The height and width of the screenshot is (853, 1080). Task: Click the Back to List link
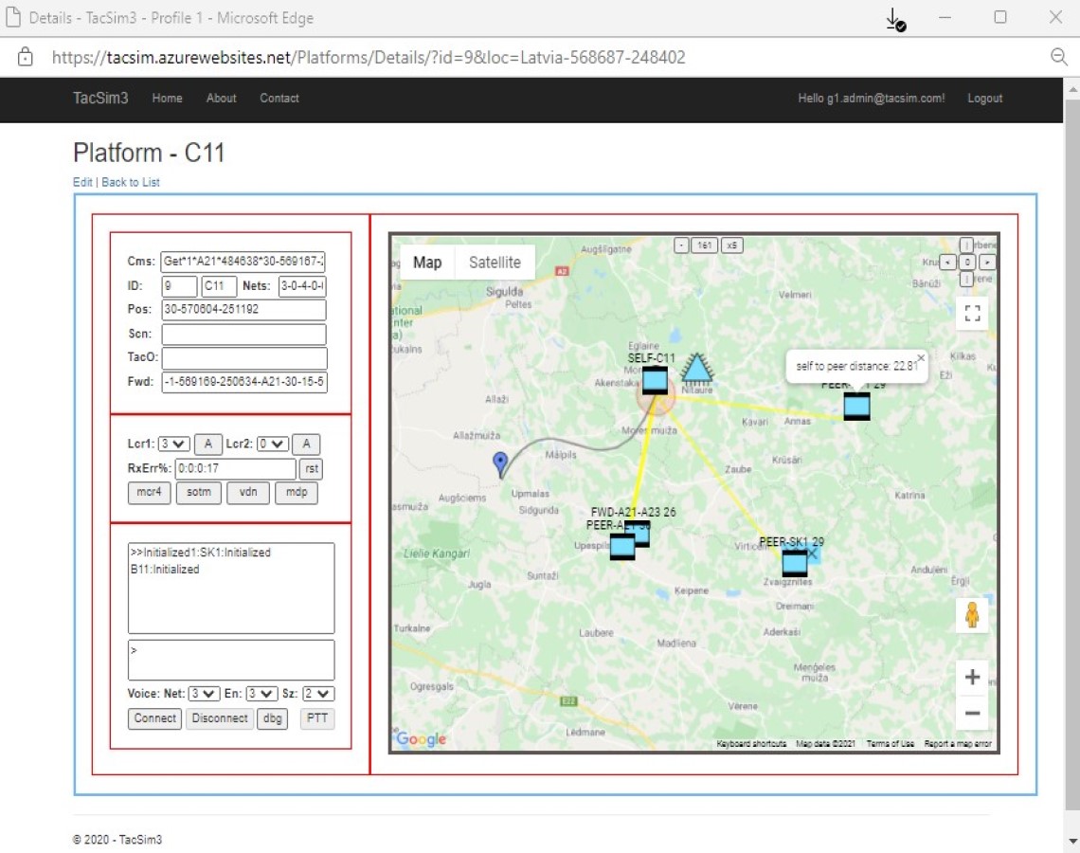coord(131,182)
